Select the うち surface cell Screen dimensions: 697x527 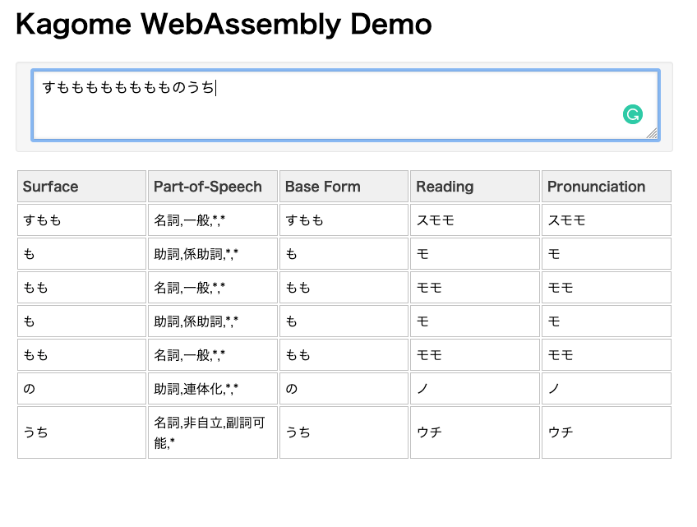[x=82, y=432]
